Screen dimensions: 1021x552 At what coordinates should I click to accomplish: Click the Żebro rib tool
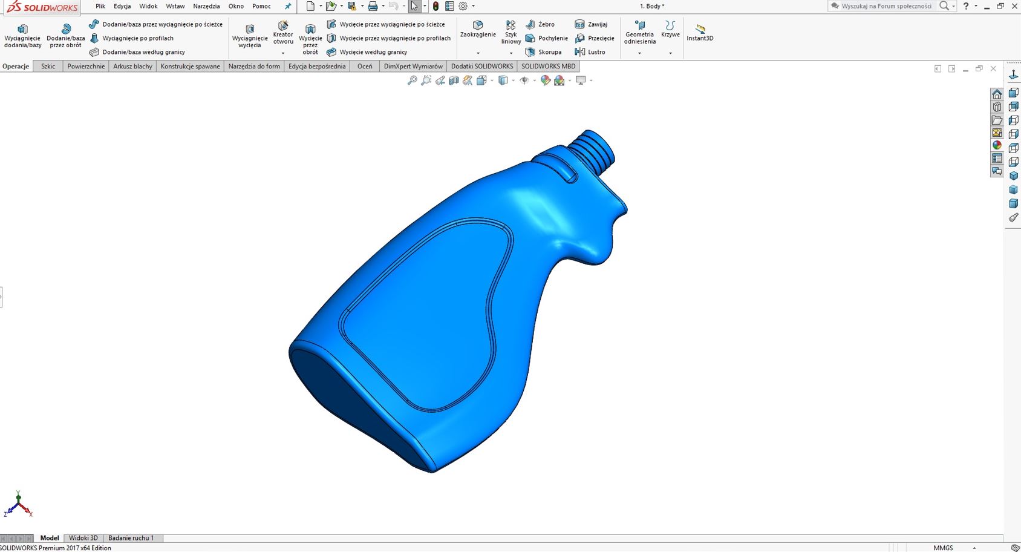[540, 24]
